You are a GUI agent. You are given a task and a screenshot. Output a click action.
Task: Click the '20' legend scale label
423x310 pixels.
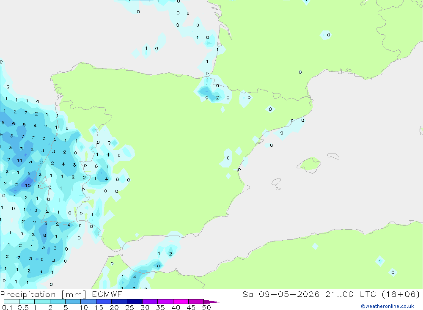pyautogui.click(x=114, y=307)
